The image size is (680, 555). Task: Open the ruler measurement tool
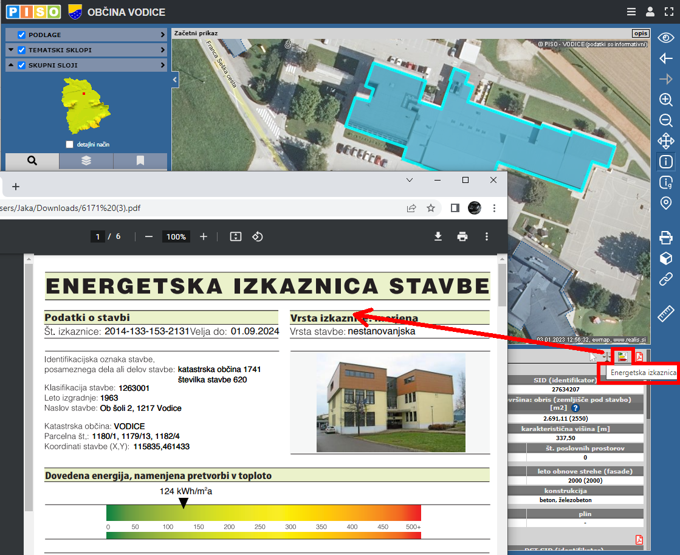coord(666,314)
